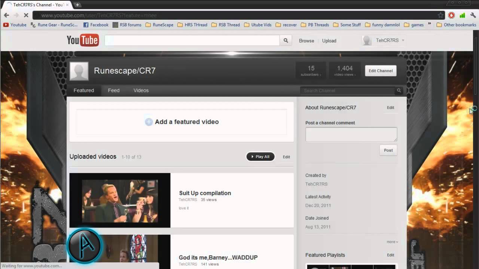The image size is (479, 269).
Task: Click the browser forward arrow
Action: pyautogui.click(x=16, y=15)
